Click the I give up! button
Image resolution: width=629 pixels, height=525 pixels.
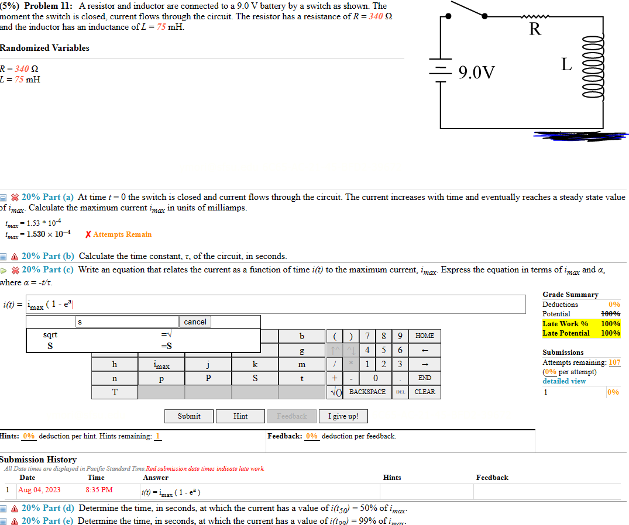tap(343, 416)
